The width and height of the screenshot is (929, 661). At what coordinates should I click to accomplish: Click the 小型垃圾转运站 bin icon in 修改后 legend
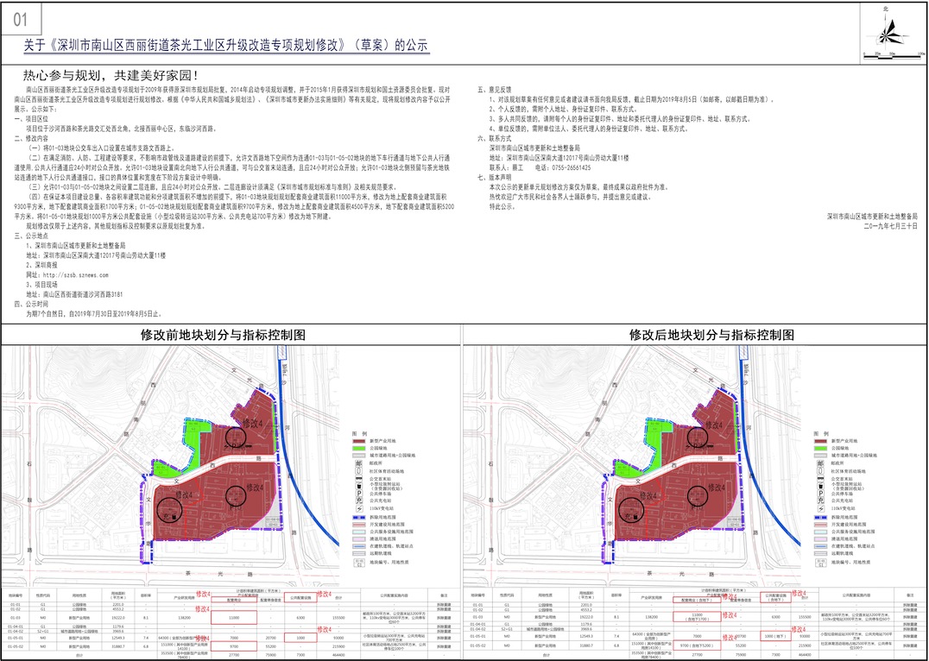(820, 486)
